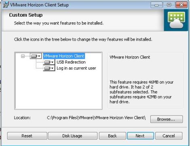Viewport: 190px width, 146px height.
Task: Cancel the setup wizard
Action: pyautogui.click(x=169, y=136)
